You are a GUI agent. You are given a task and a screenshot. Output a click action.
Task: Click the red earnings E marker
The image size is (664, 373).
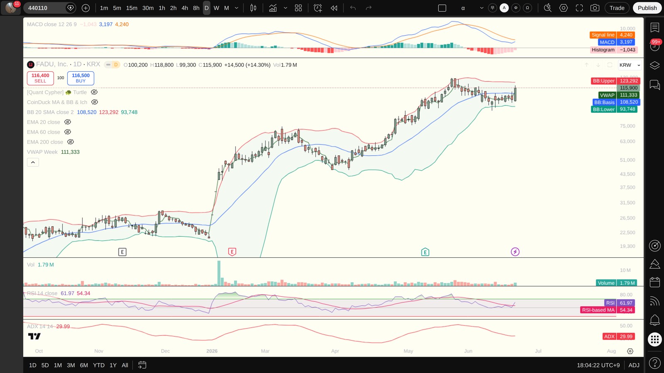(x=232, y=252)
